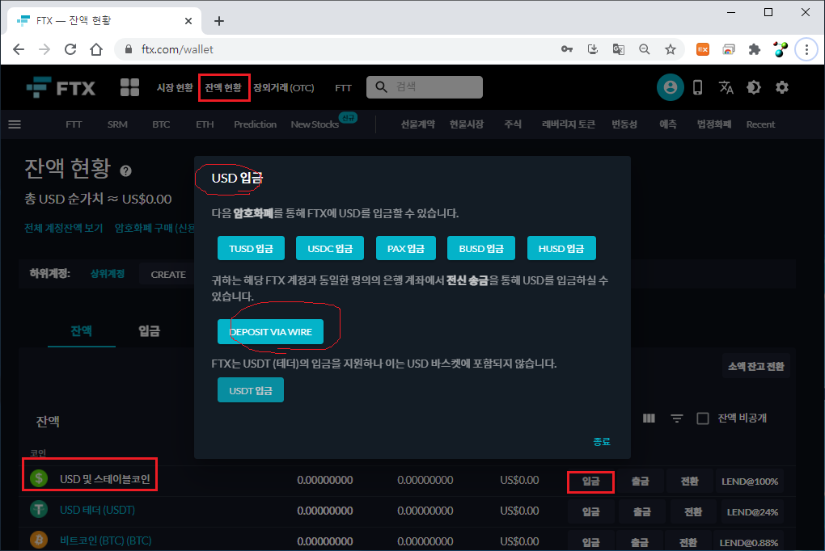Select the Prediction market link
The image size is (825, 551).
[x=255, y=124]
